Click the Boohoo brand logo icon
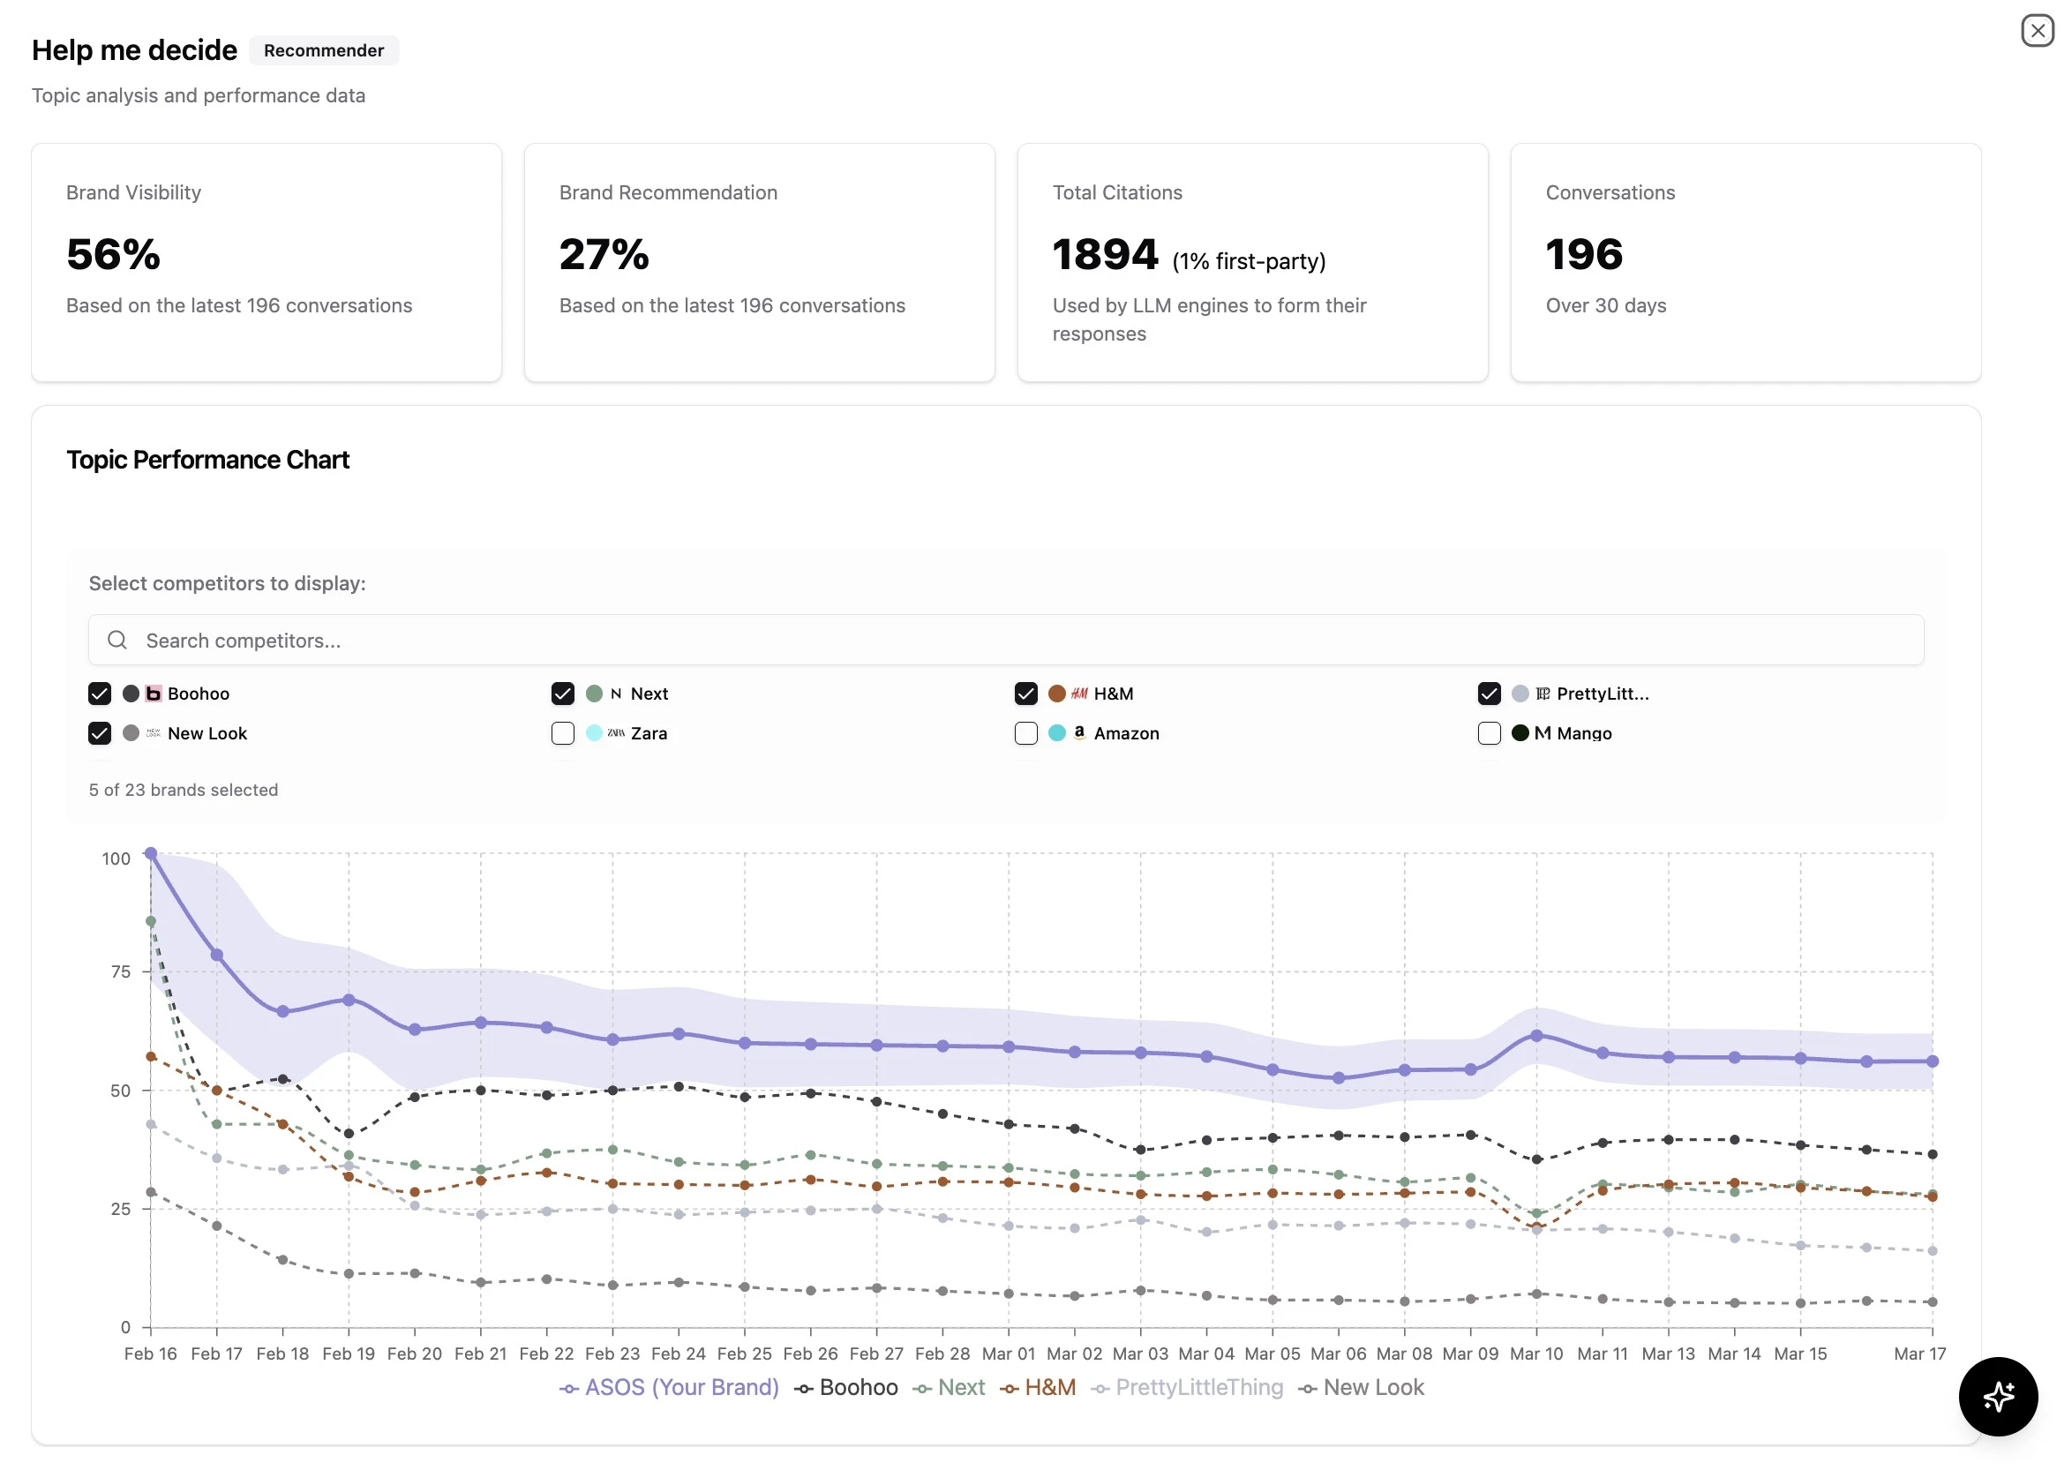Image resolution: width=2072 pixels, height=1470 pixels. [153, 694]
